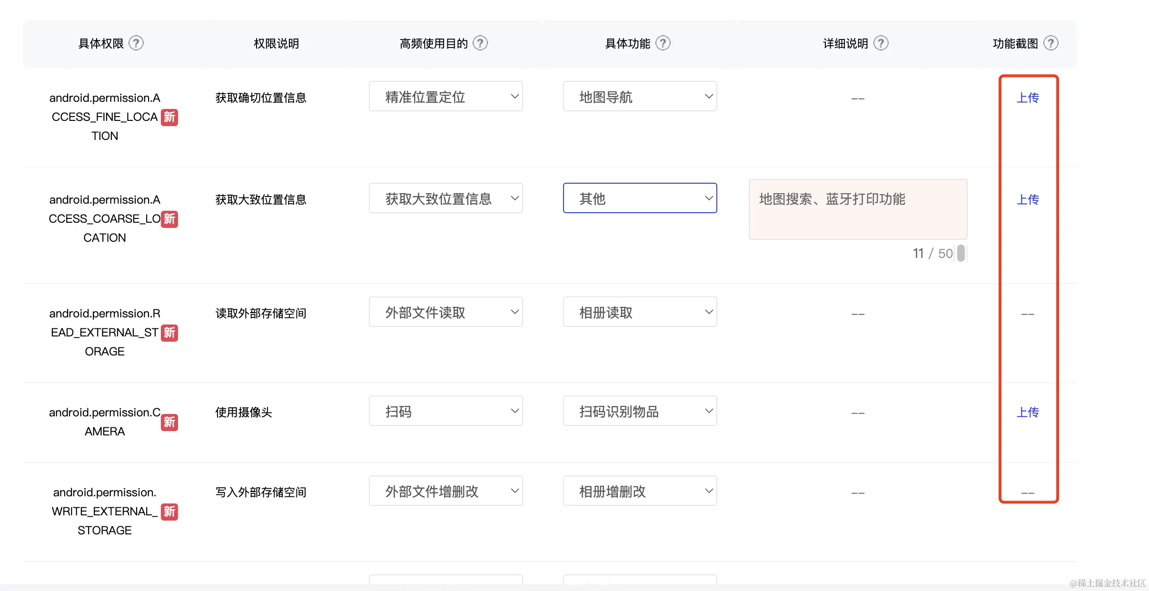Expand the 外部文件读取 dropdown

click(446, 312)
